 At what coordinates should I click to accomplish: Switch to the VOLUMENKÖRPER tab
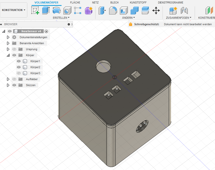coord(46,2)
